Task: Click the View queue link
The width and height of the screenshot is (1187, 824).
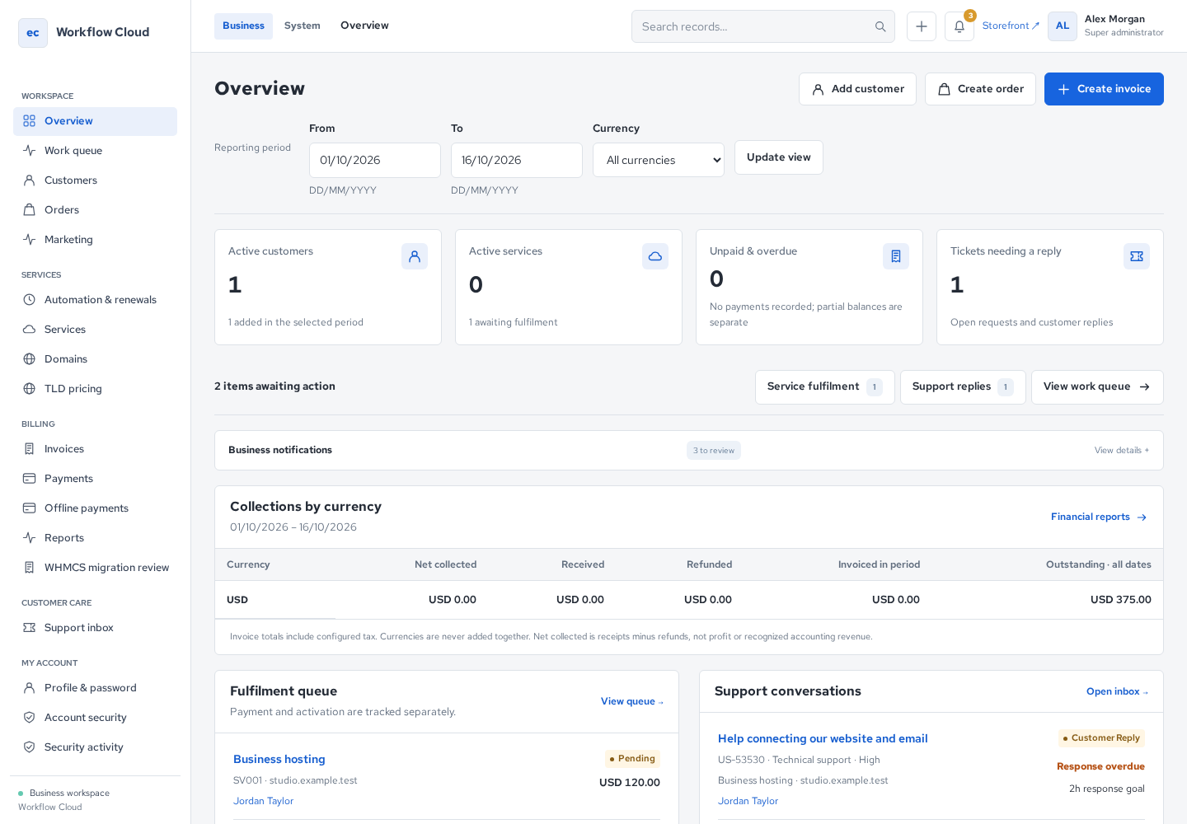Action: click(x=632, y=702)
